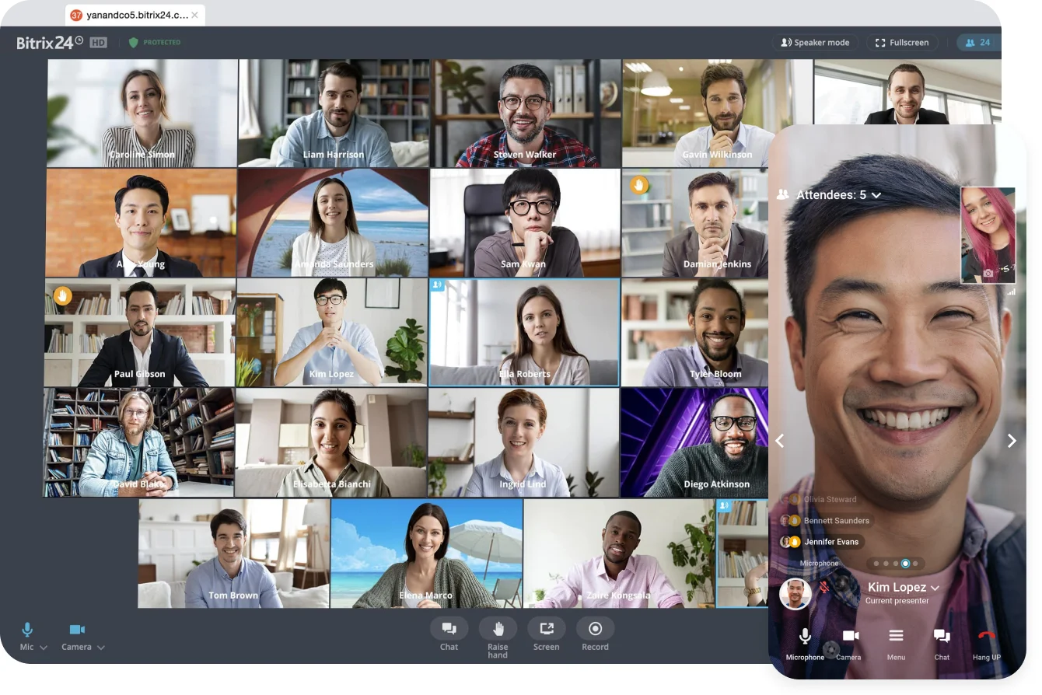Open the Kim Lopez presenter dropdown
Viewport: 1042px width, 695px height.
pyautogui.click(x=935, y=588)
